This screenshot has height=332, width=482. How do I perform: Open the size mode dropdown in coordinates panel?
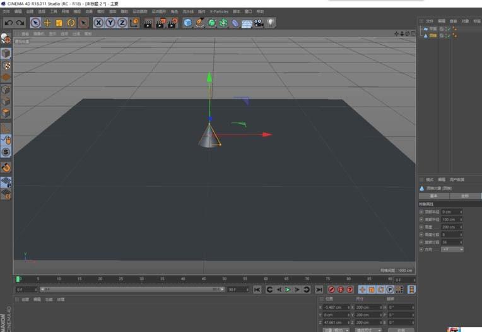(368, 329)
